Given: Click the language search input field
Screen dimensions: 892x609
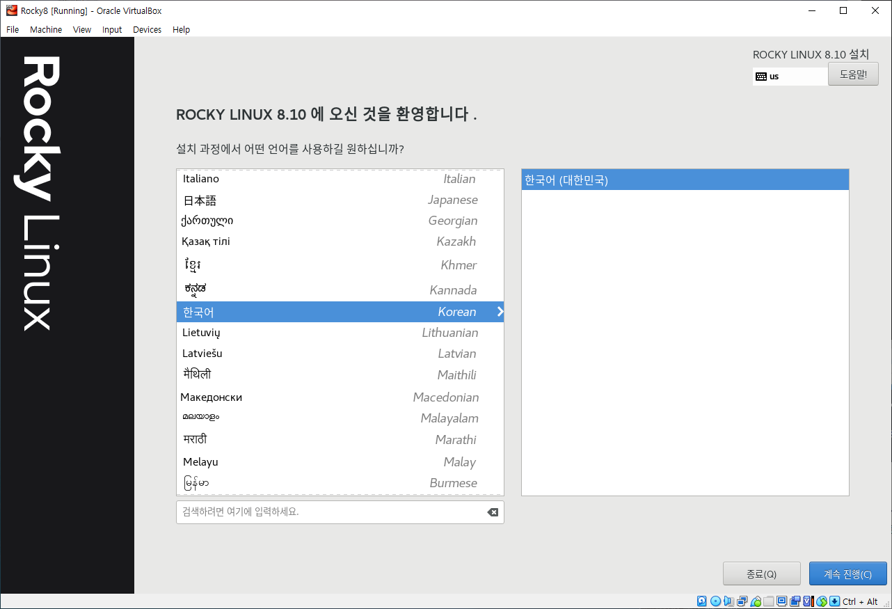Looking at the screenshot, I should tap(340, 512).
